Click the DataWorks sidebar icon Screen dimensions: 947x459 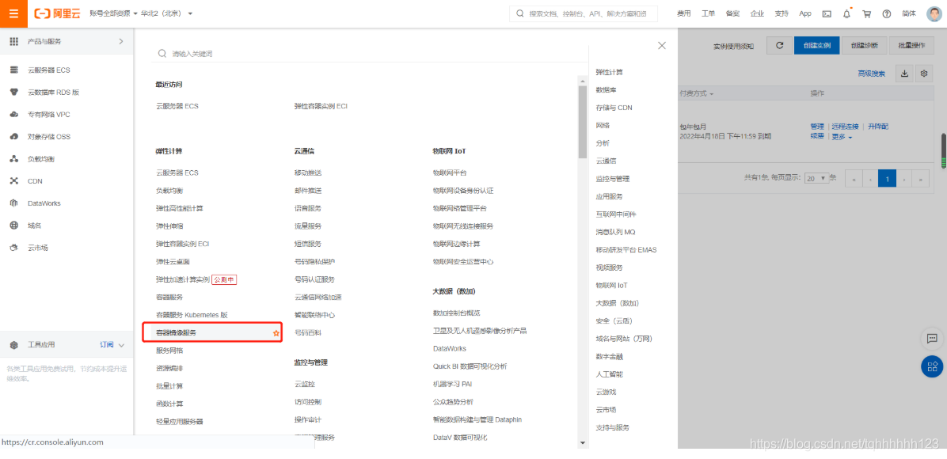pos(14,203)
